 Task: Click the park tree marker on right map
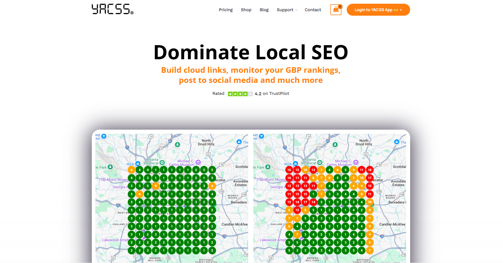pos(268,167)
